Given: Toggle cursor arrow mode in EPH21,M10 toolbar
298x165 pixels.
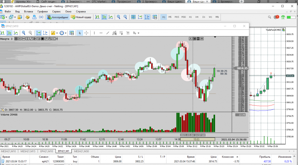Looking at the screenshot, I should point(80,33).
